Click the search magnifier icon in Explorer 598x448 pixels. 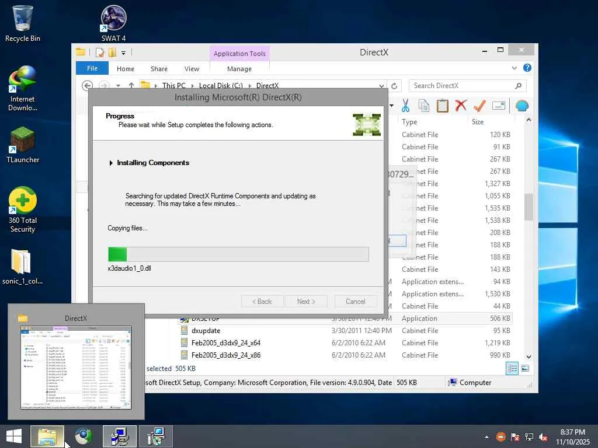point(518,86)
